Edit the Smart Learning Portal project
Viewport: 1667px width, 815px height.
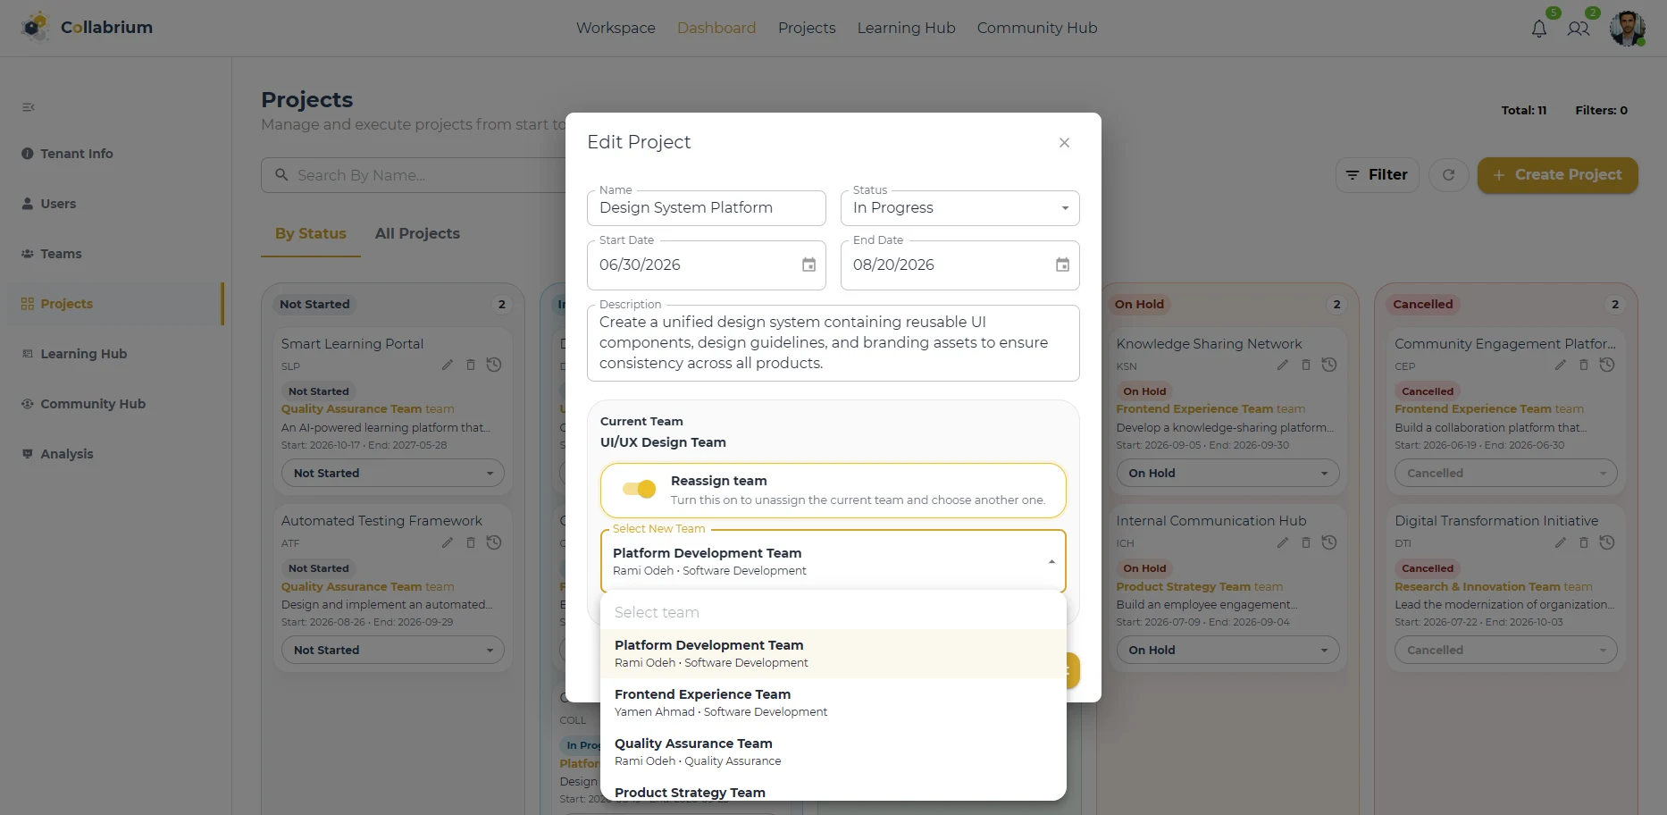coord(448,365)
